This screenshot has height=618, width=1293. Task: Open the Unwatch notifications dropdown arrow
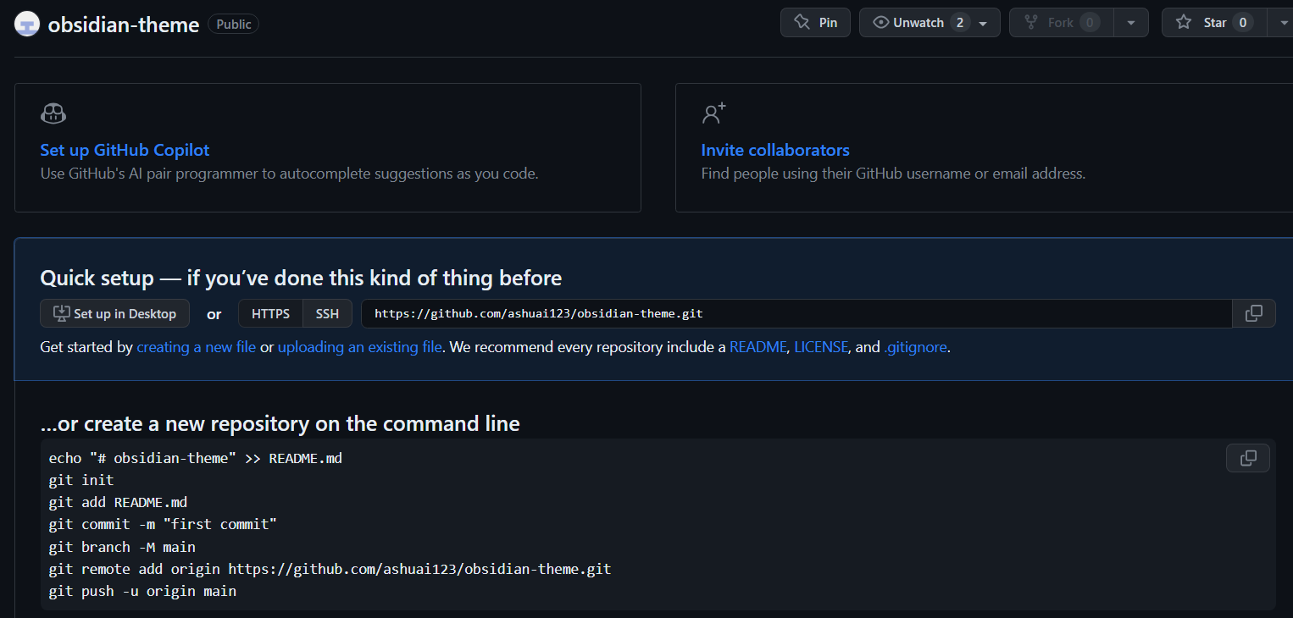[x=983, y=24]
